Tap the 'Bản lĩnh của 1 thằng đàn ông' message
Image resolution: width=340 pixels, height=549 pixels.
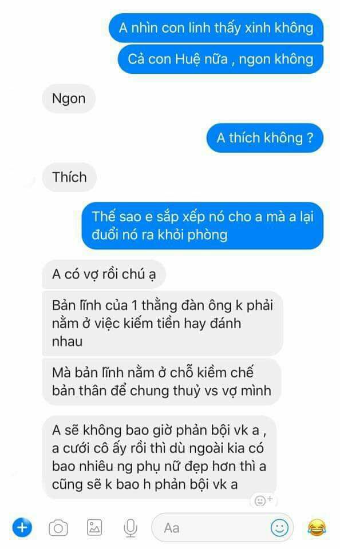(163, 323)
